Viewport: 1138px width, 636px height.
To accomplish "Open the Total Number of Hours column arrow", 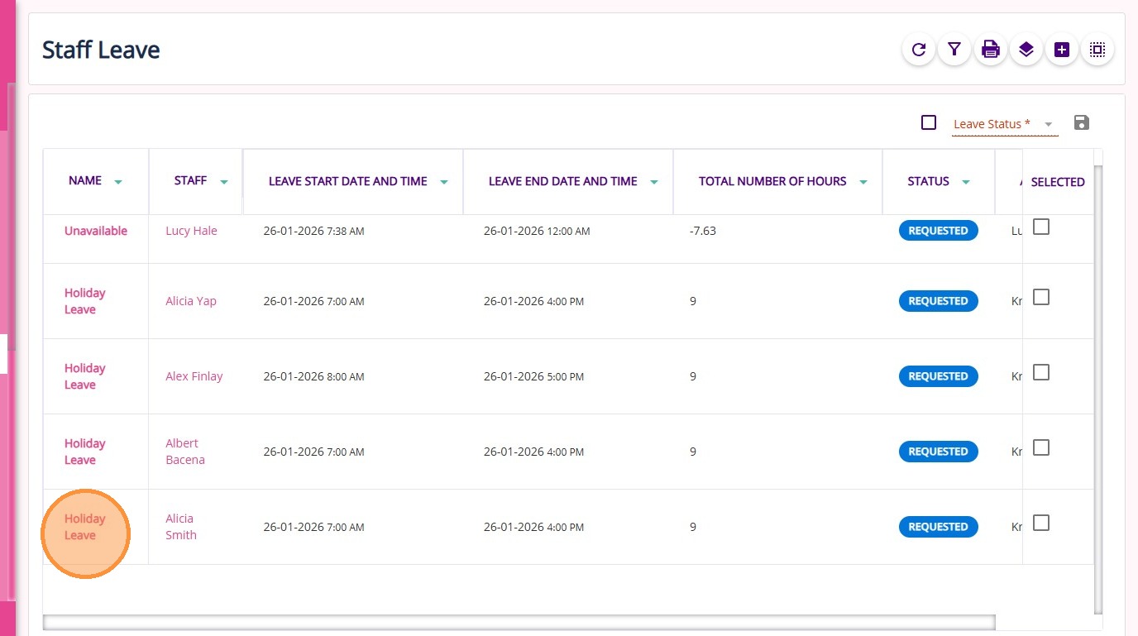I will pos(863,182).
